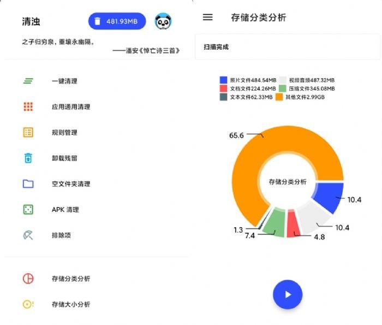The height and width of the screenshot is (325, 382).
Task: Tap the 卸载残留 trash icon
Action: click(28, 158)
